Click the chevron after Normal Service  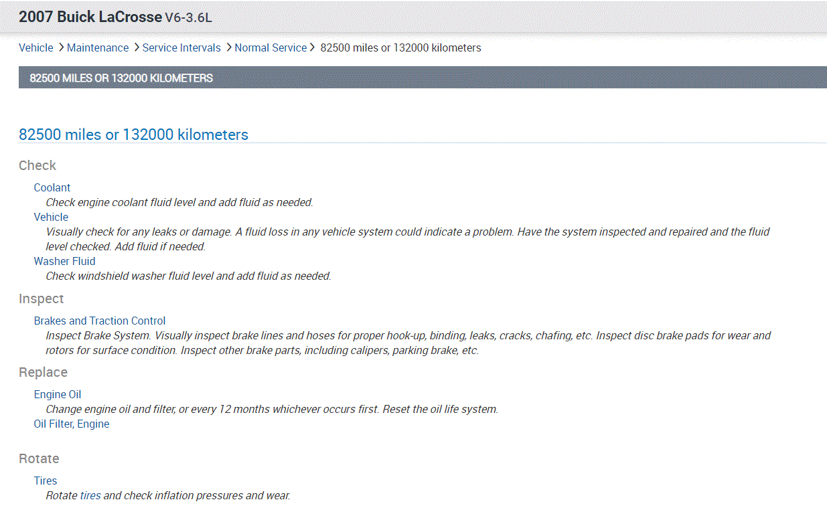(312, 48)
